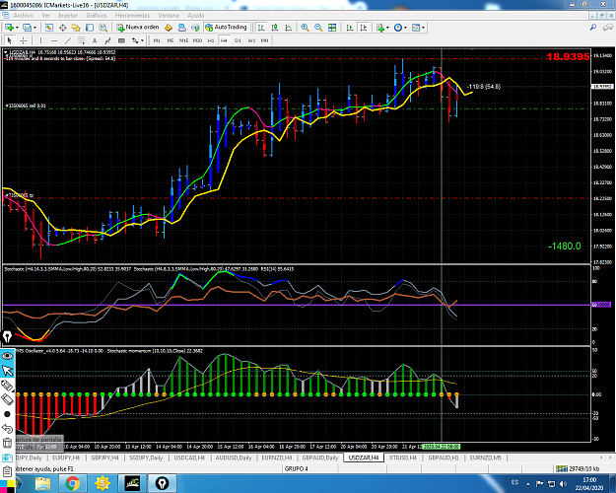
Task: Zoom out of the chart
Action: click(318, 28)
